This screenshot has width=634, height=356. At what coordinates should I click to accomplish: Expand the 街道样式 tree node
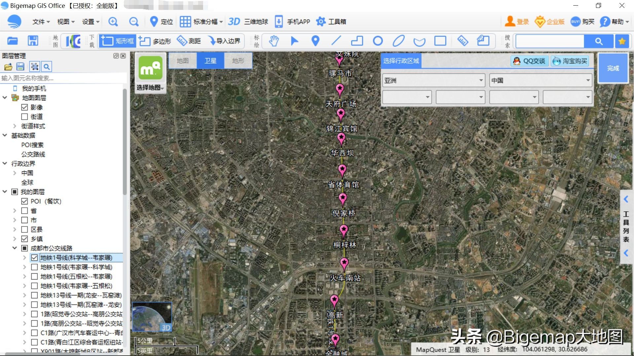(15, 126)
